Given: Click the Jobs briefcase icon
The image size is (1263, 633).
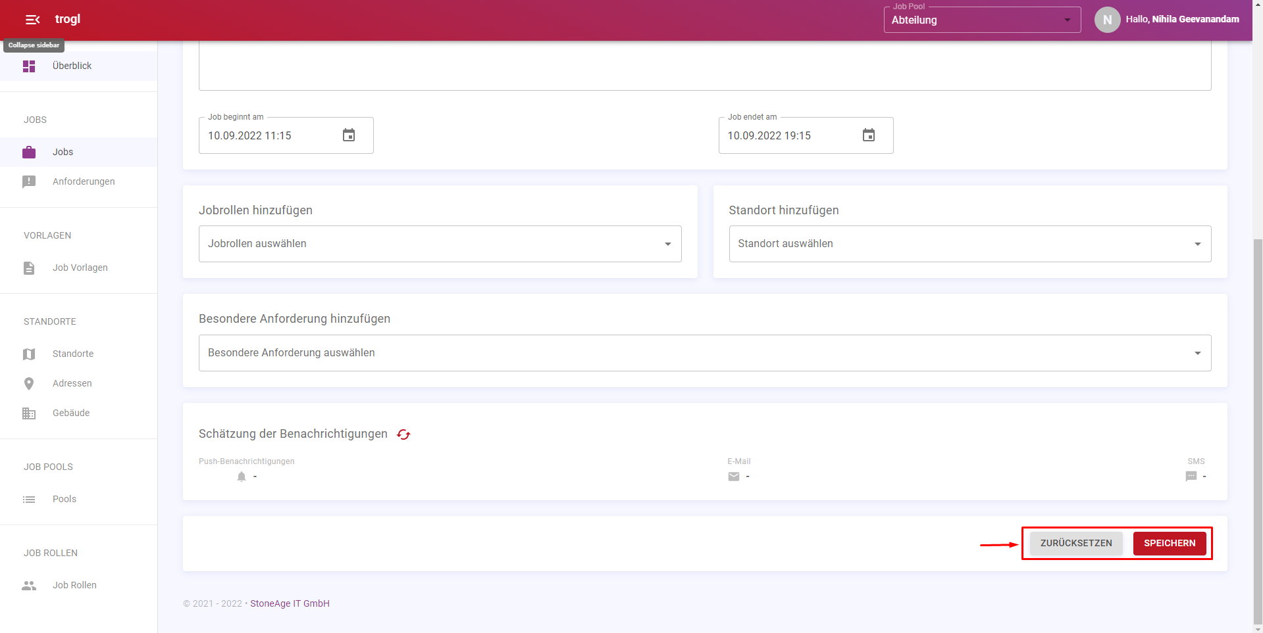Looking at the screenshot, I should pos(29,152).
